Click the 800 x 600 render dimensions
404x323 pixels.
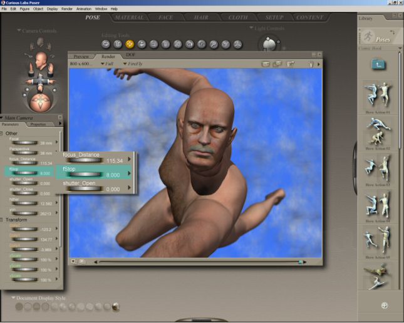81,64
